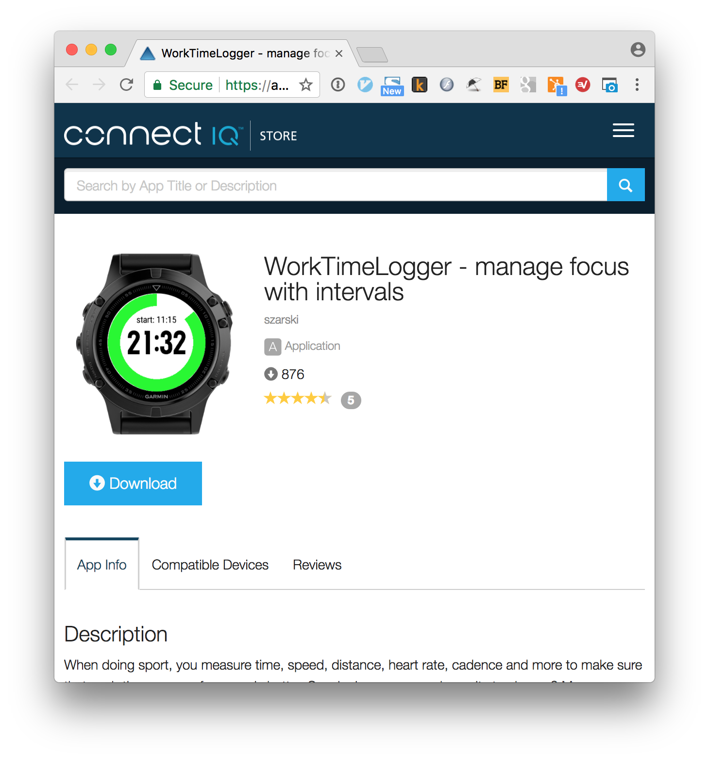Reload the page using refresh icon
The width and height of the screenshot is (709, 760).
coord(126,85)
